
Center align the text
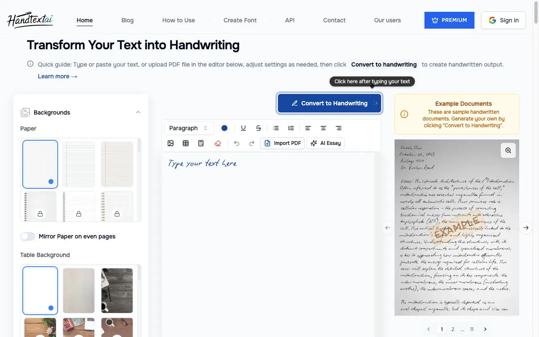[323, 128]
